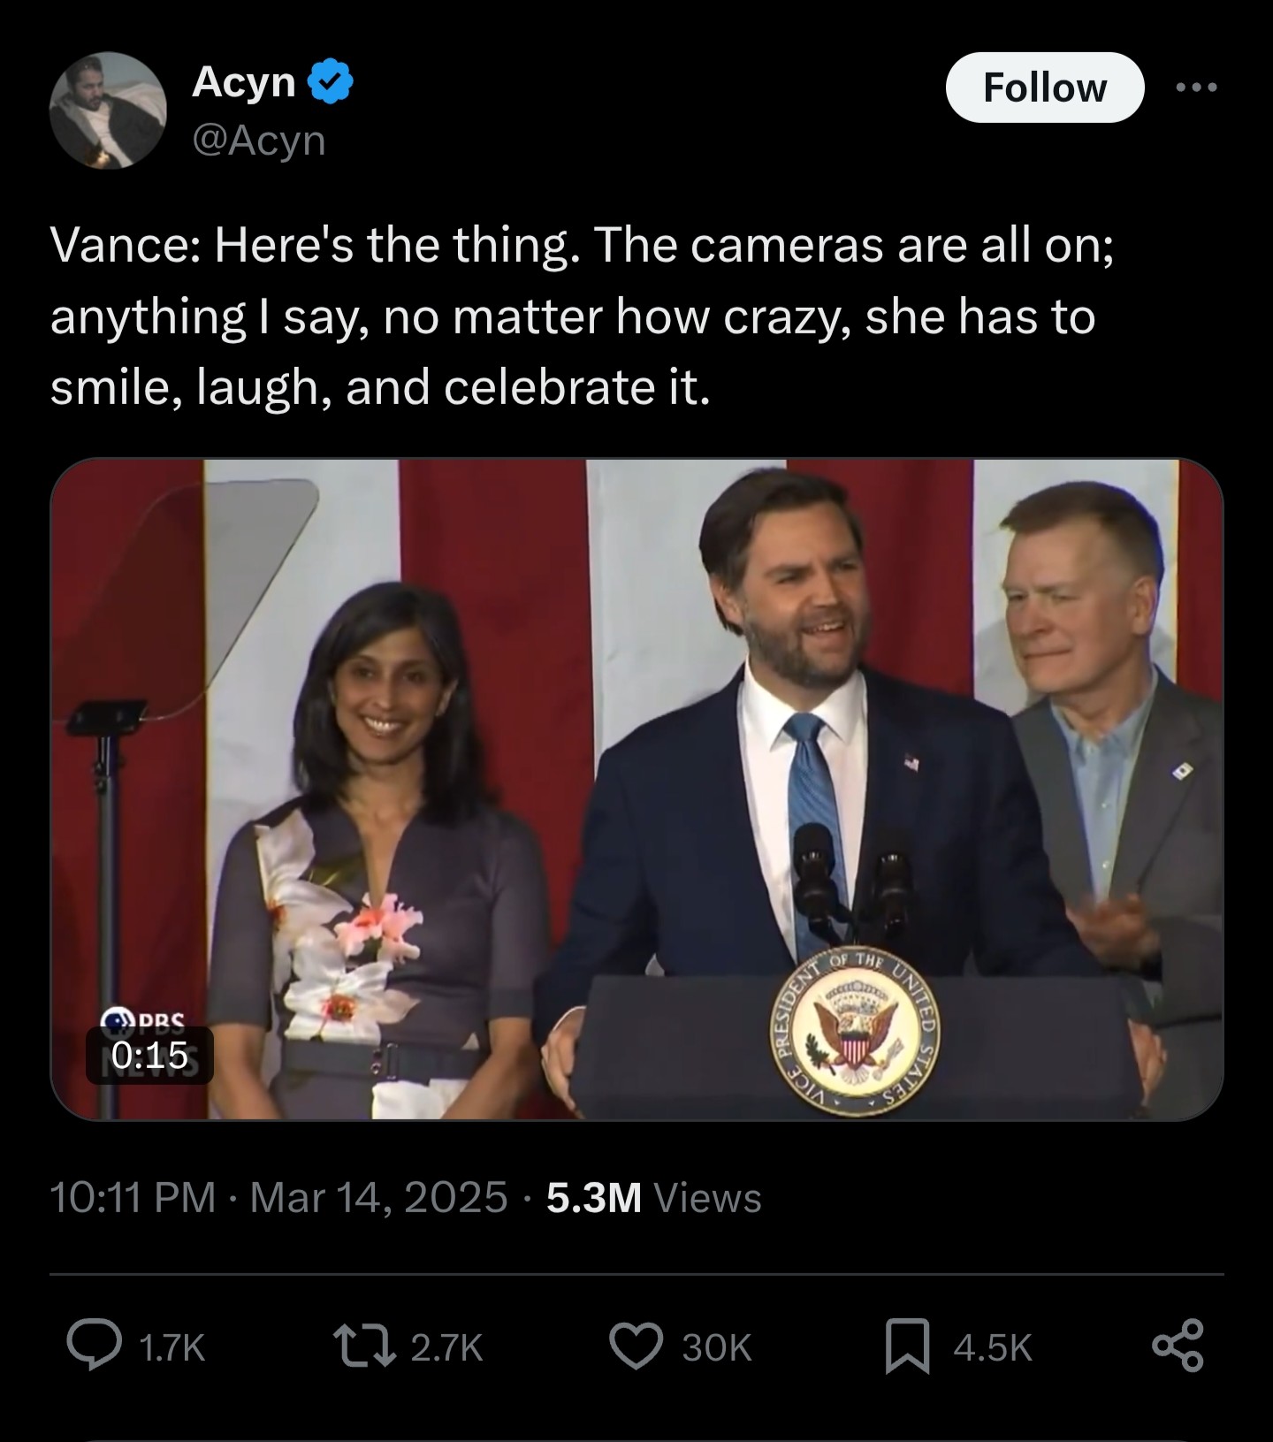Viewport: 1273px width, 1442px height.
Task: Open the 2.7K reposts count
Action: 446,1347
